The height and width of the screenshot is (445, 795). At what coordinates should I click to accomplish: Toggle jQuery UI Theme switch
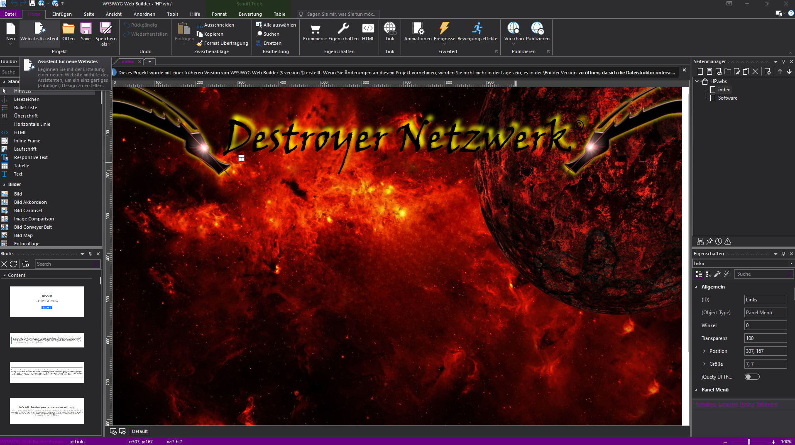[x=752, y=377]
